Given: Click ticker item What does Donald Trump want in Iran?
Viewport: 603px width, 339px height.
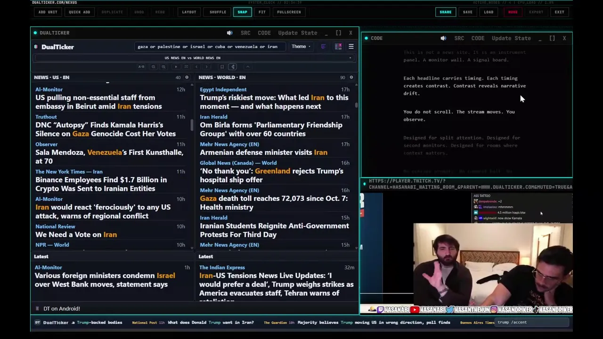Looking at the screenshot, I should (211, 323).
